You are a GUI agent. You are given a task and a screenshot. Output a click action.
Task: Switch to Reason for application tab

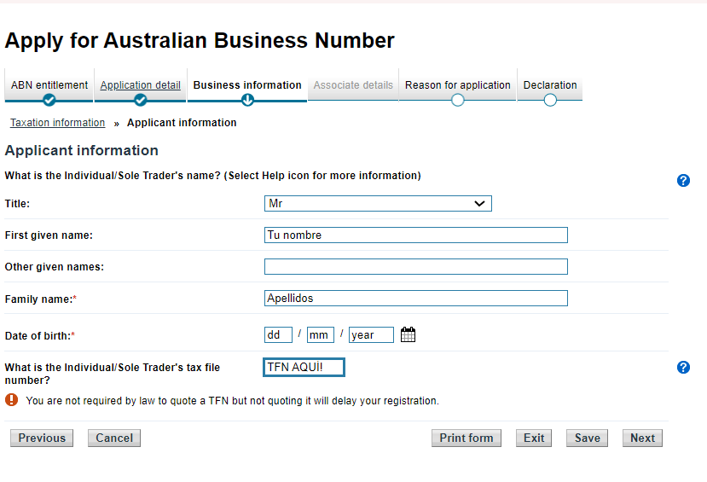tap(458, 85)
